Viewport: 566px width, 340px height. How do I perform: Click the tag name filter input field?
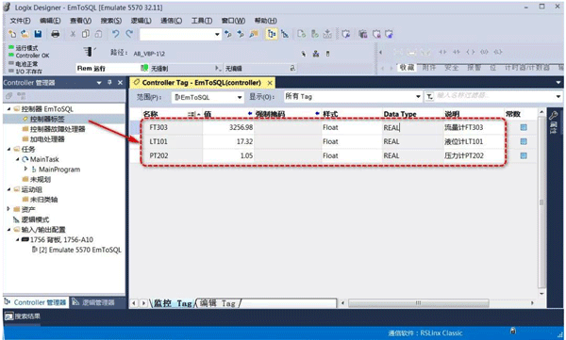494,96
